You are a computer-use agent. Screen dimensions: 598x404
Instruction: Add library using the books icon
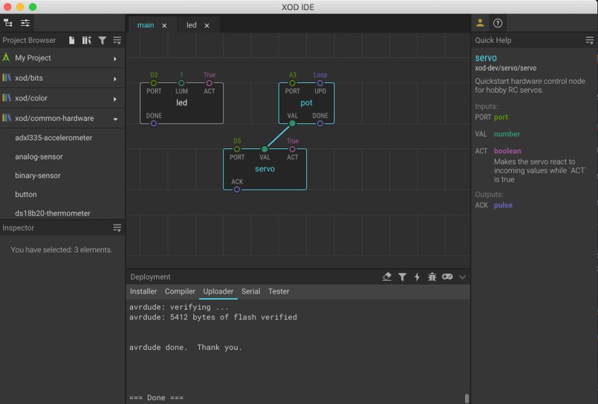coord(87,40)
